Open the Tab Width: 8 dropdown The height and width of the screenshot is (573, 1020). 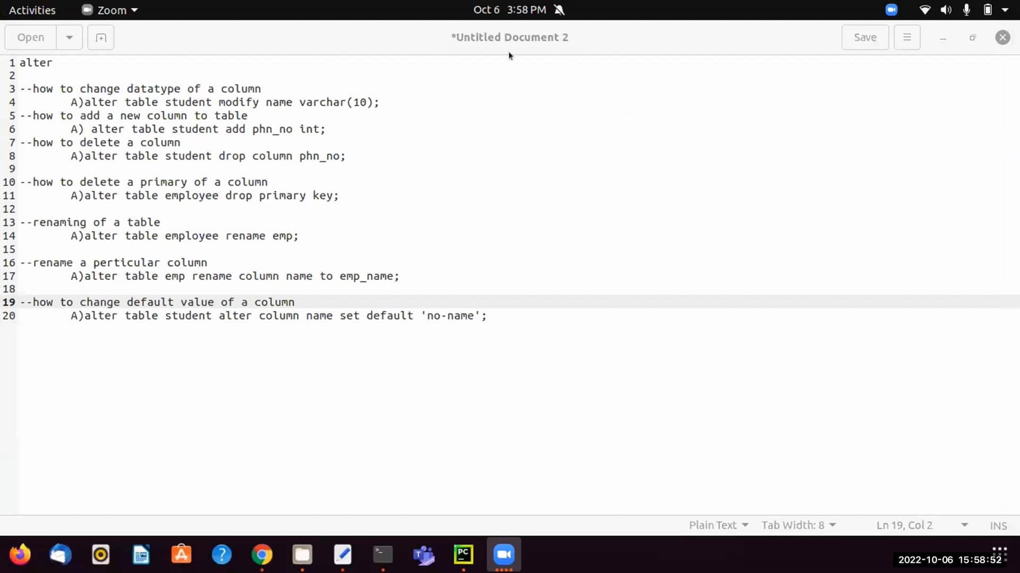click(x=799, y=525)
